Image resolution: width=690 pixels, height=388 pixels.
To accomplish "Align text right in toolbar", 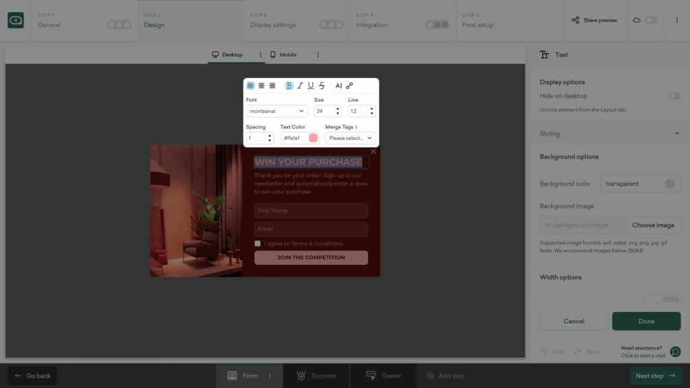I will [x=272, y=85].
